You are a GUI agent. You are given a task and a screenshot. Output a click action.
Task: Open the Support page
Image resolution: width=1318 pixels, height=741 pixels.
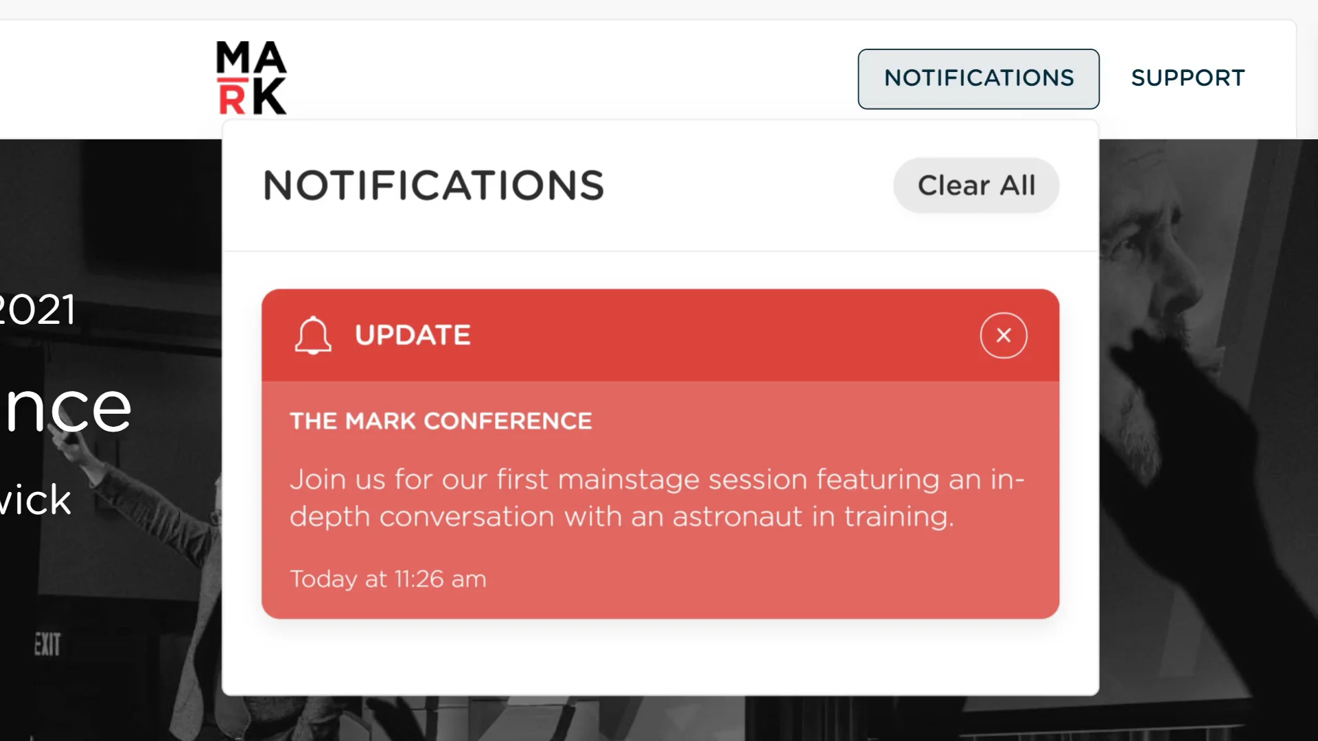click(1188, 78)
